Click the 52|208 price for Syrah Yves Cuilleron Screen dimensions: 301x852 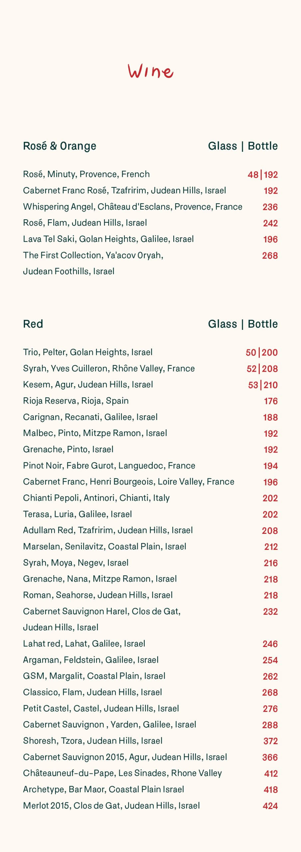262,369
